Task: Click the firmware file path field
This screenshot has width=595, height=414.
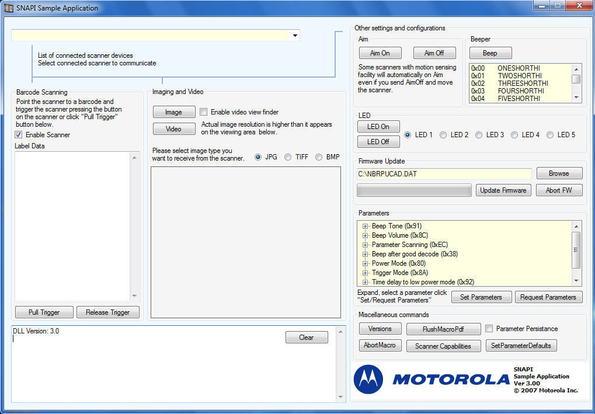Action: click(444, 173)
